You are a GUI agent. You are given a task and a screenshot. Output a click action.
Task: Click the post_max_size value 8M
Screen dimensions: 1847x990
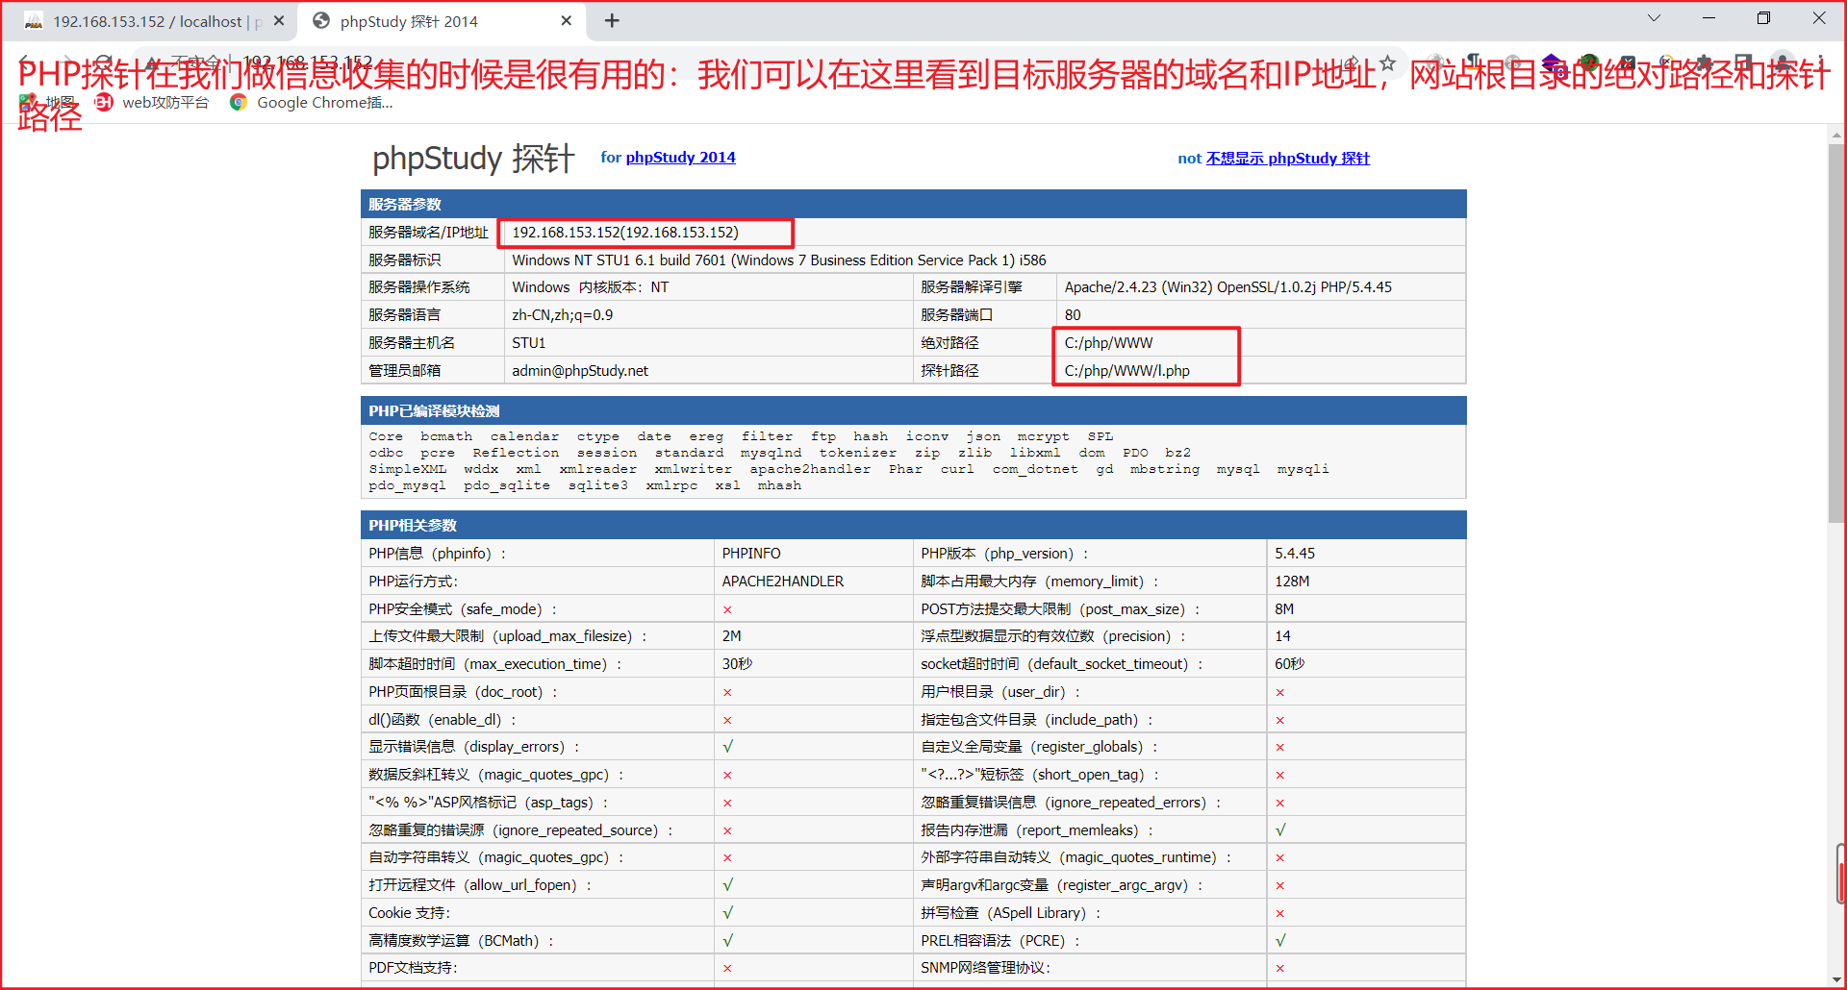[x=1284, y=609]
